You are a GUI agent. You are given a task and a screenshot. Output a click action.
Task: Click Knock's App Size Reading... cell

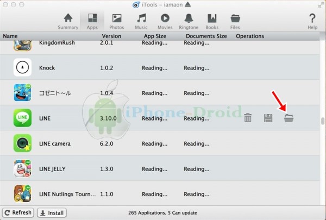point(154,68)
